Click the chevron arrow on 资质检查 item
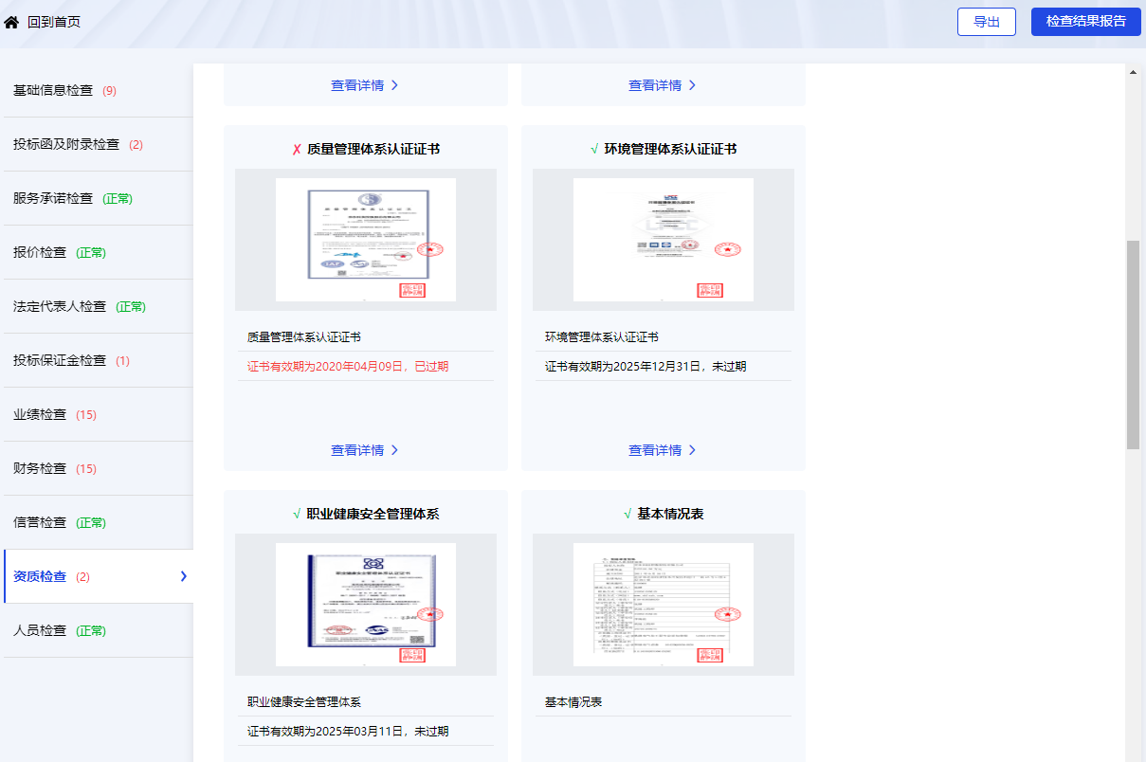Viewport: 1146px width, 762px height. pyautogui.click(x=183, y=576)
